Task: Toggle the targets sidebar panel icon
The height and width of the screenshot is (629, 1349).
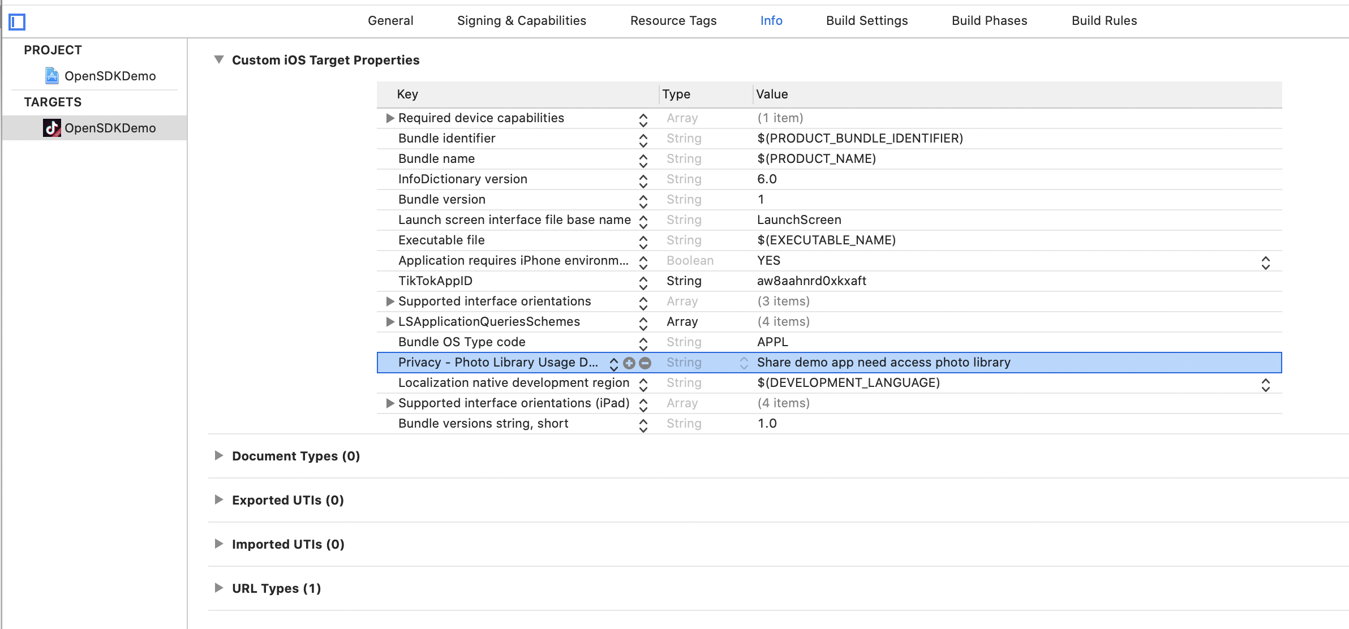Action: coord(18,22)
